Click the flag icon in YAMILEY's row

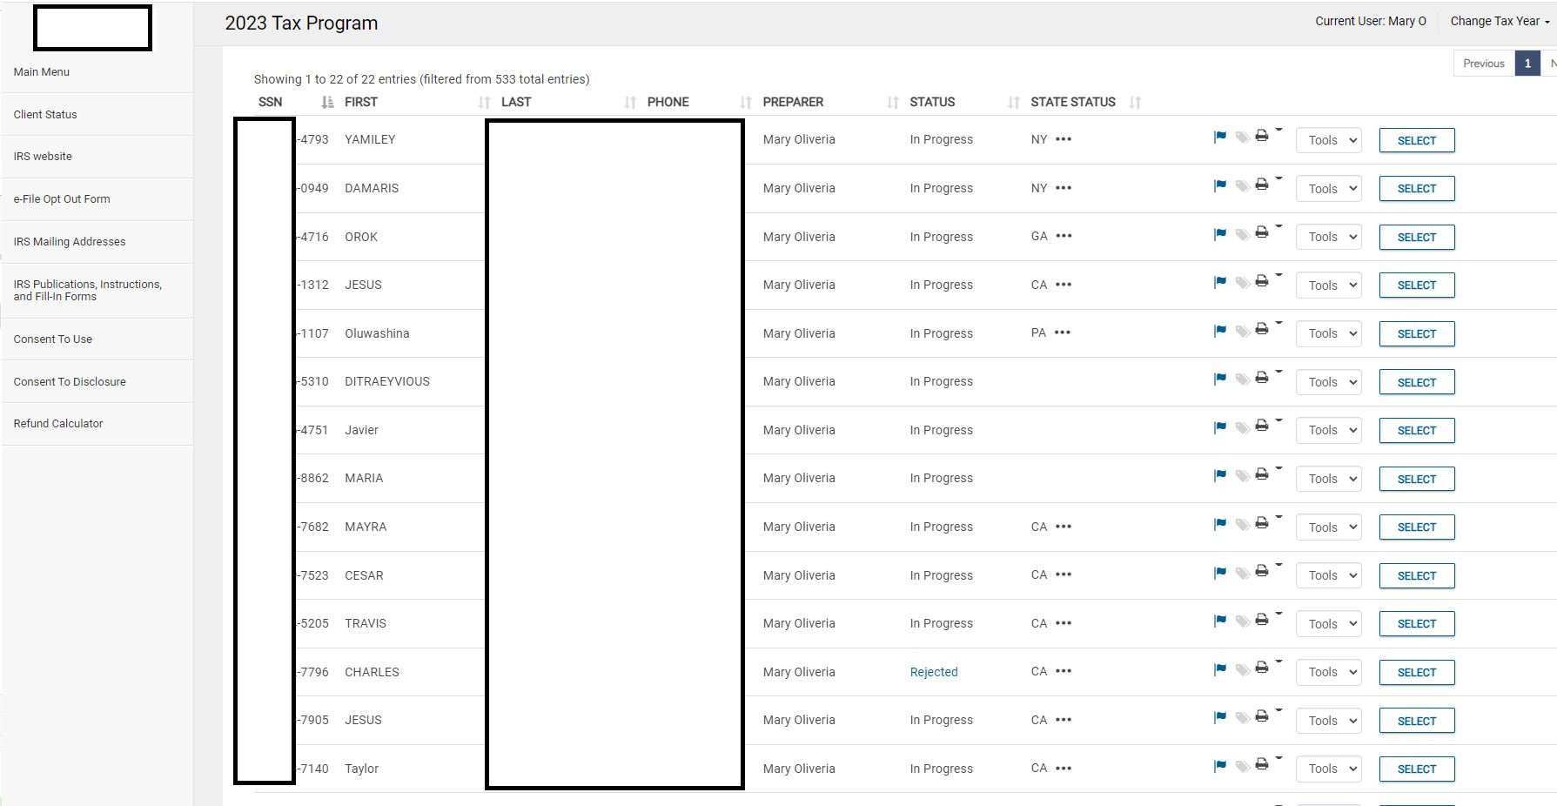[x=1220, y=137]
